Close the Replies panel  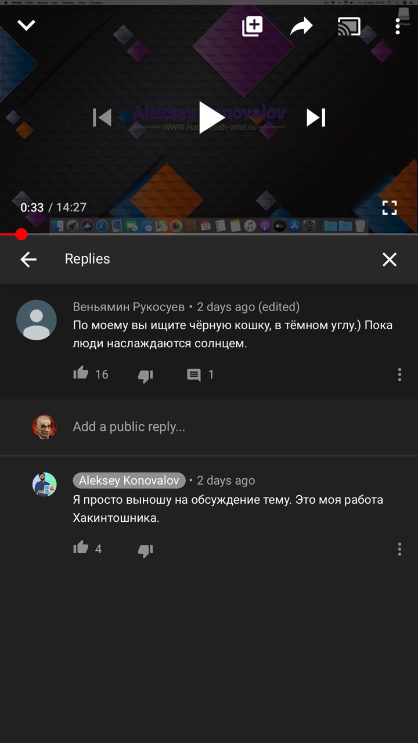390,259
